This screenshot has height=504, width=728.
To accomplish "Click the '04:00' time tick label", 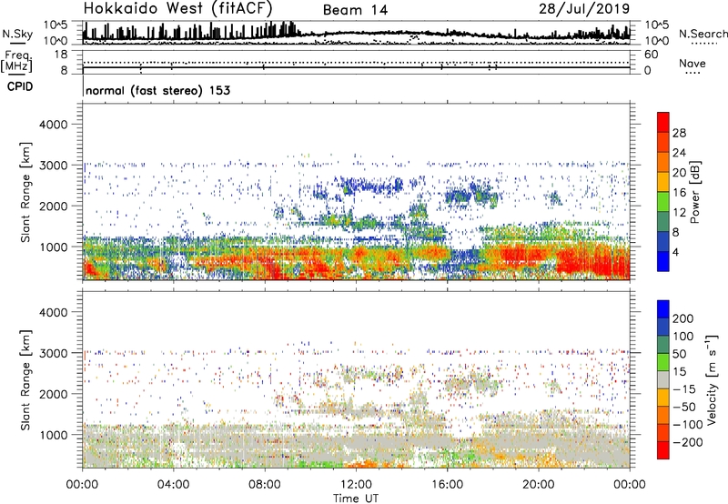I will pyautogui.click(x=173, y=485).
